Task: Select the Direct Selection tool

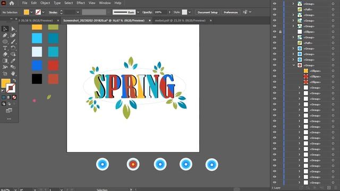Action: coord(13,29)
